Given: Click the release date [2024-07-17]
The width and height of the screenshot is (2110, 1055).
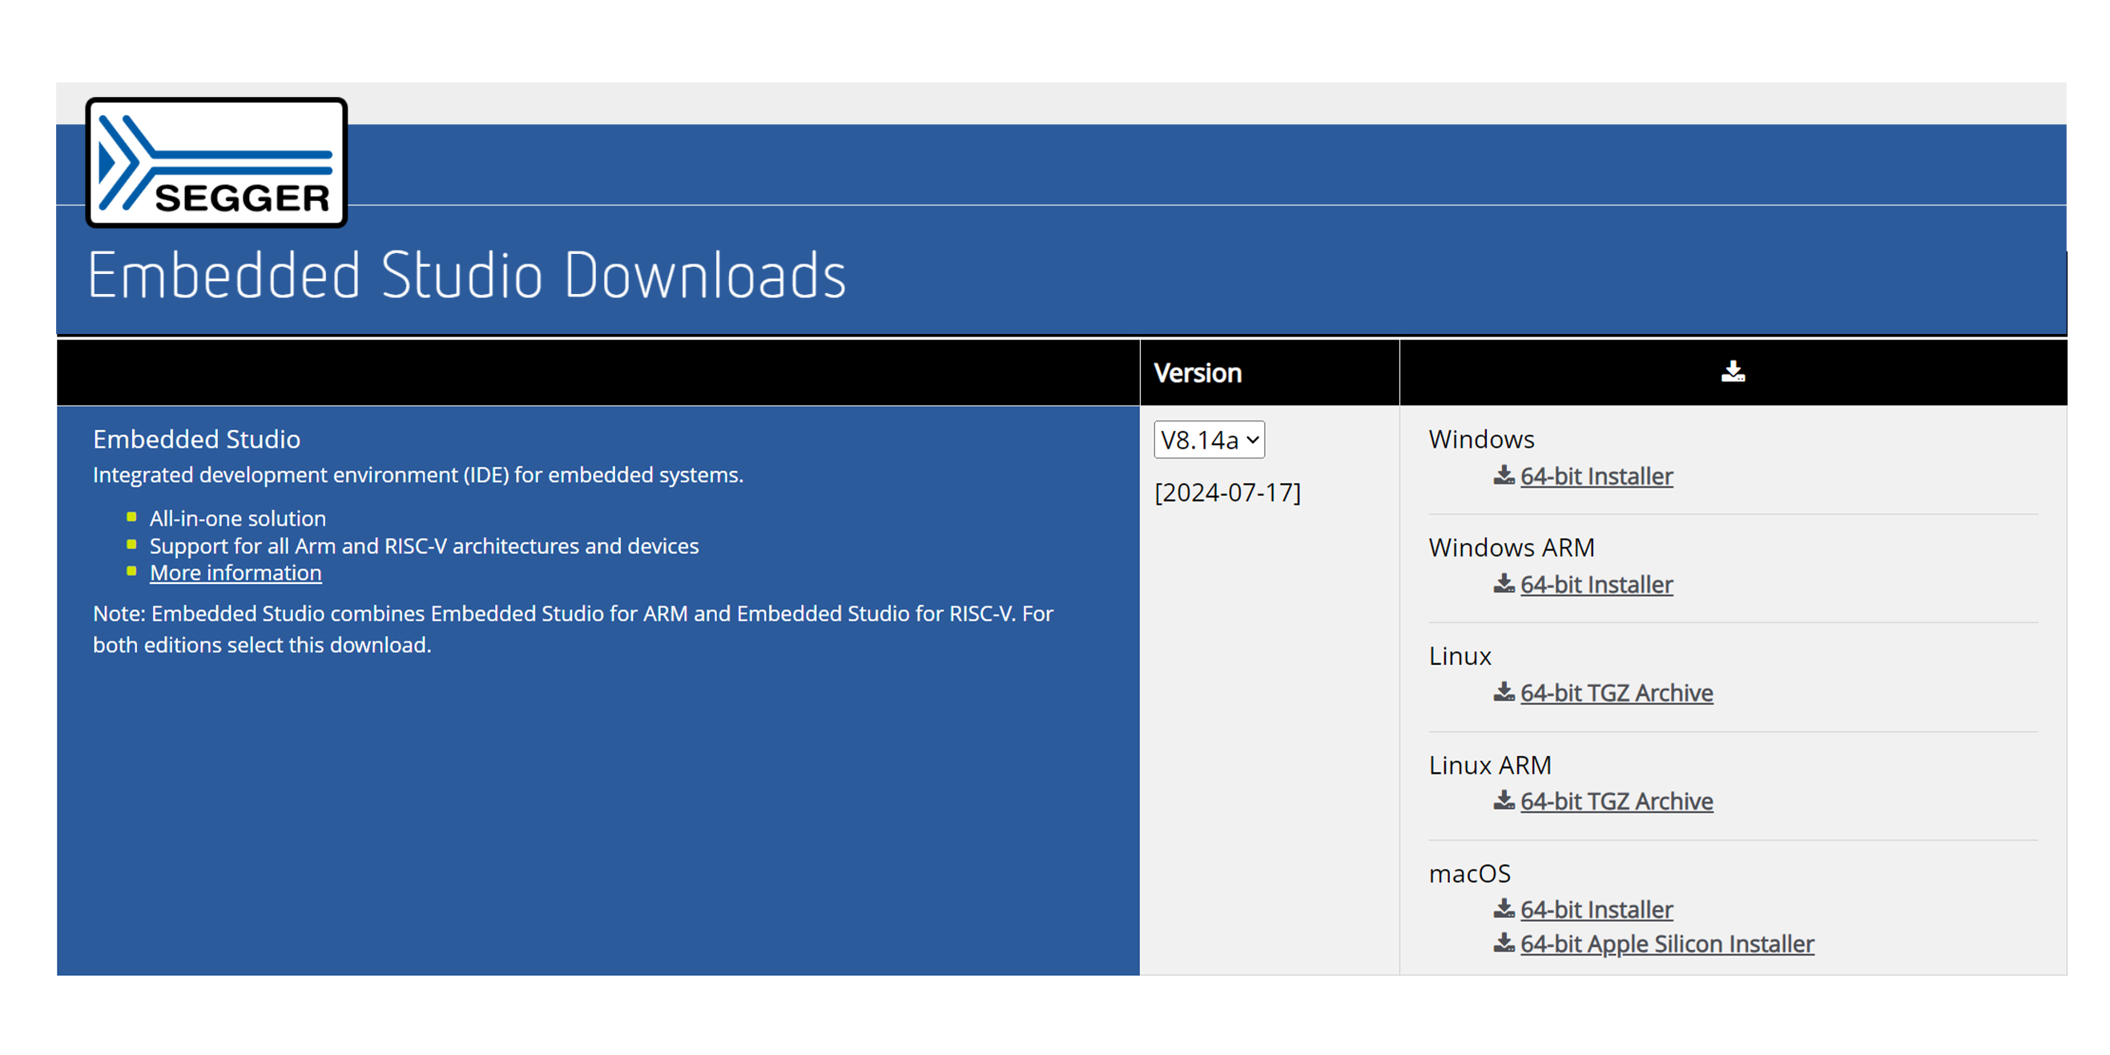Looking at the screenshot, I should pyautogui.click(x=1227, y=493).
